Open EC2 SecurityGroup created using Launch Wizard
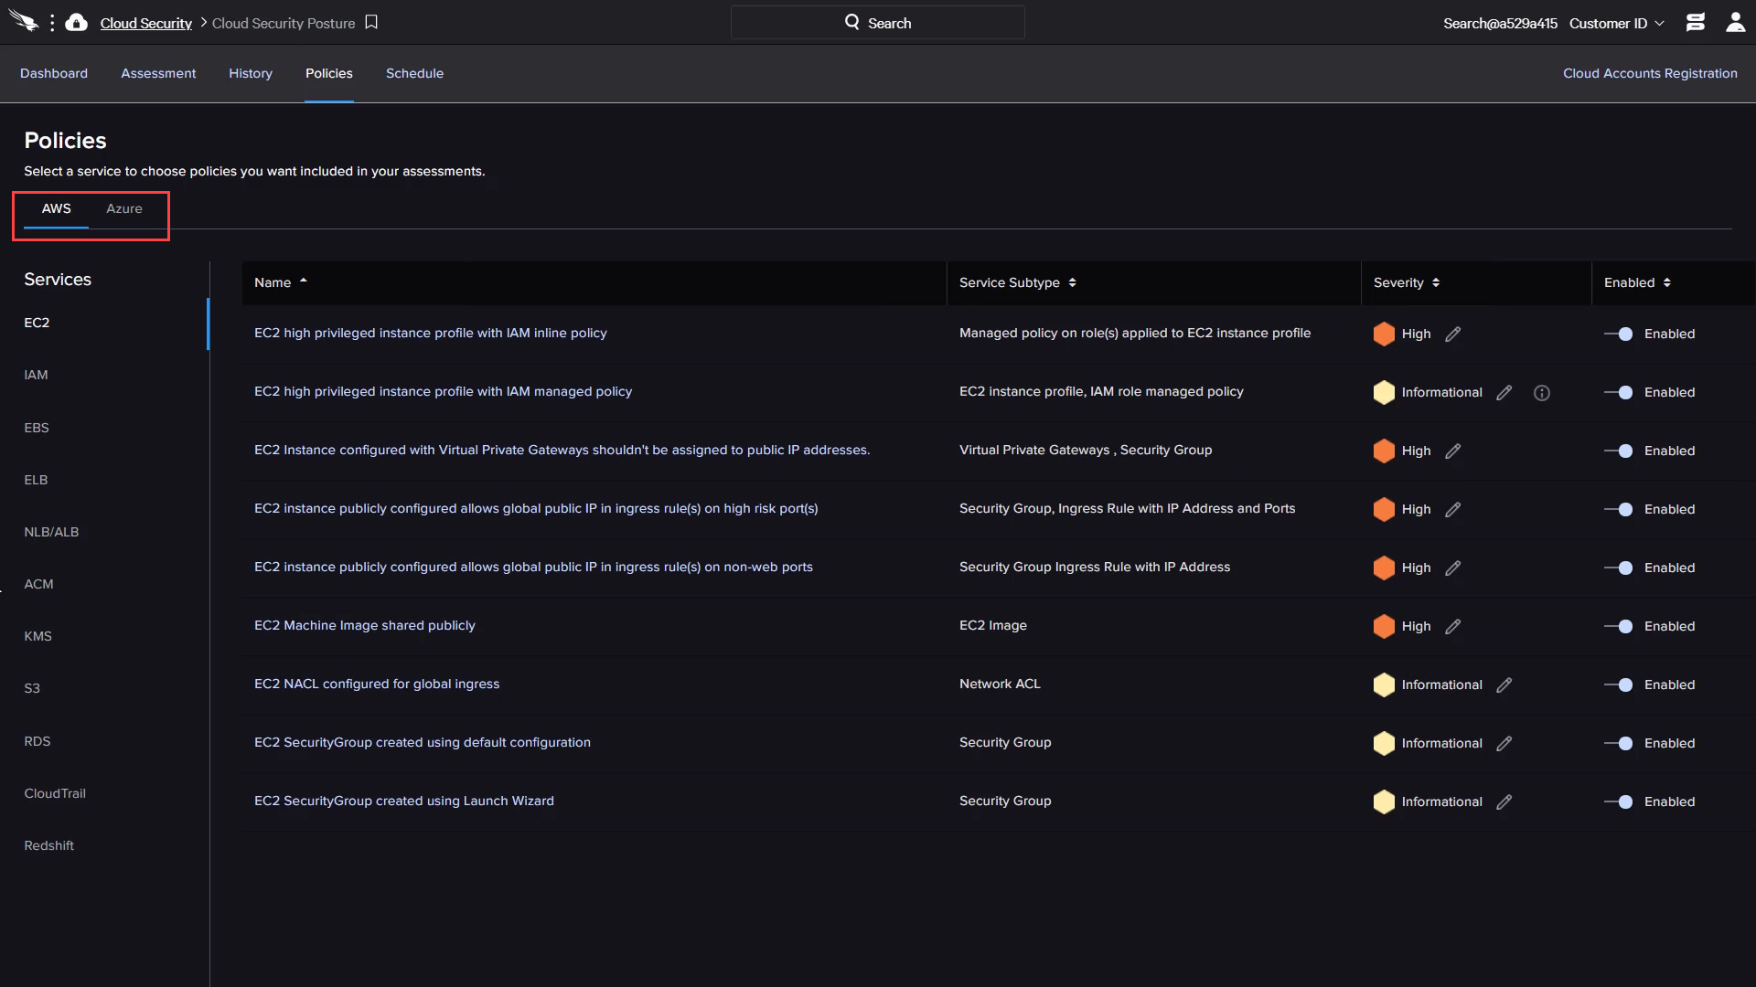The width and height of the screenshot is (1756, 987). (404, 801)
